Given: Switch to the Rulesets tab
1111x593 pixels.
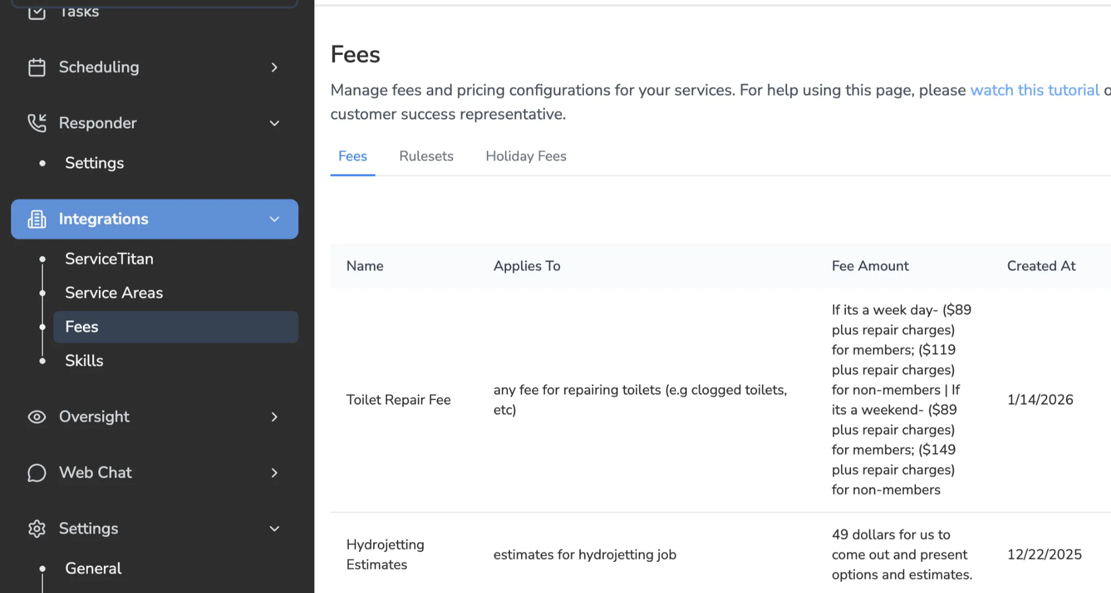Looking at the screenshot, I should click(x=426, y=156).
